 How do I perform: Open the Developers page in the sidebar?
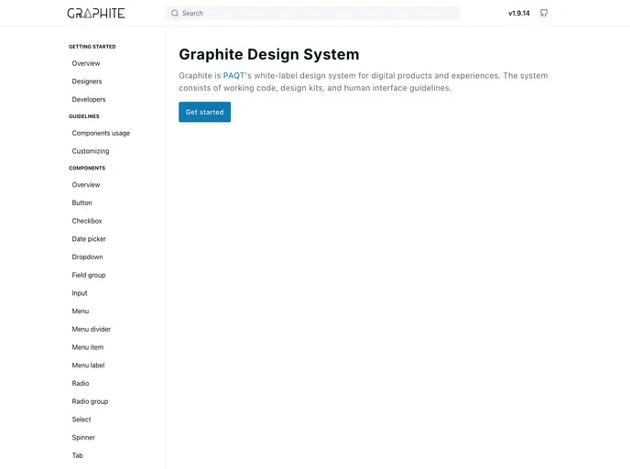(89, 100)
